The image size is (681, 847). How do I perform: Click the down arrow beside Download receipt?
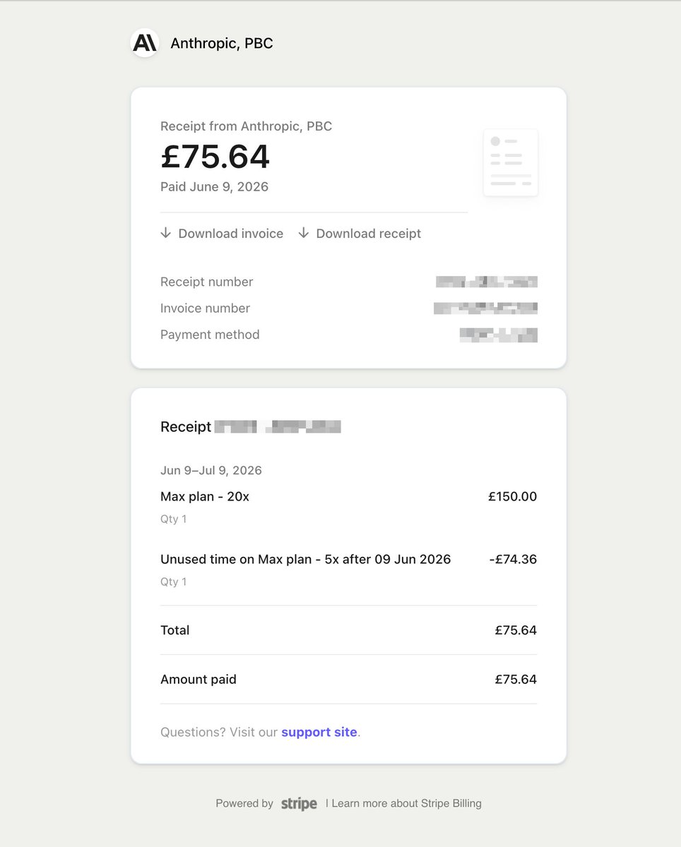[304, 233]
